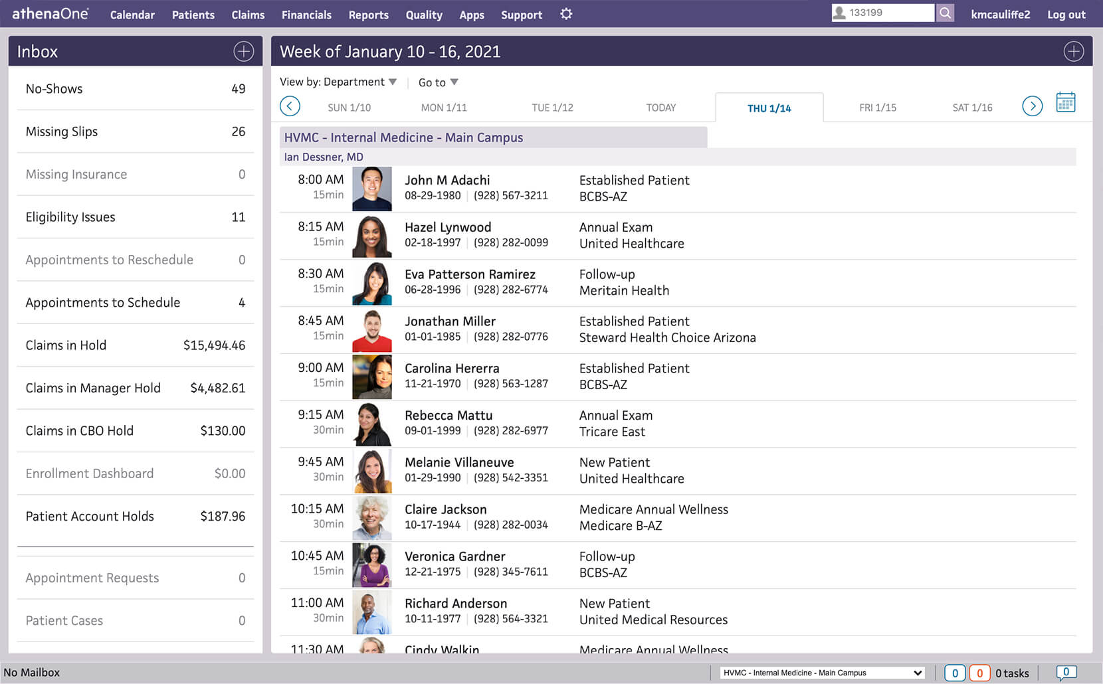Click the search magnifier icon
The width and height of the screenshot is (1103, 684).
[945, 12]
